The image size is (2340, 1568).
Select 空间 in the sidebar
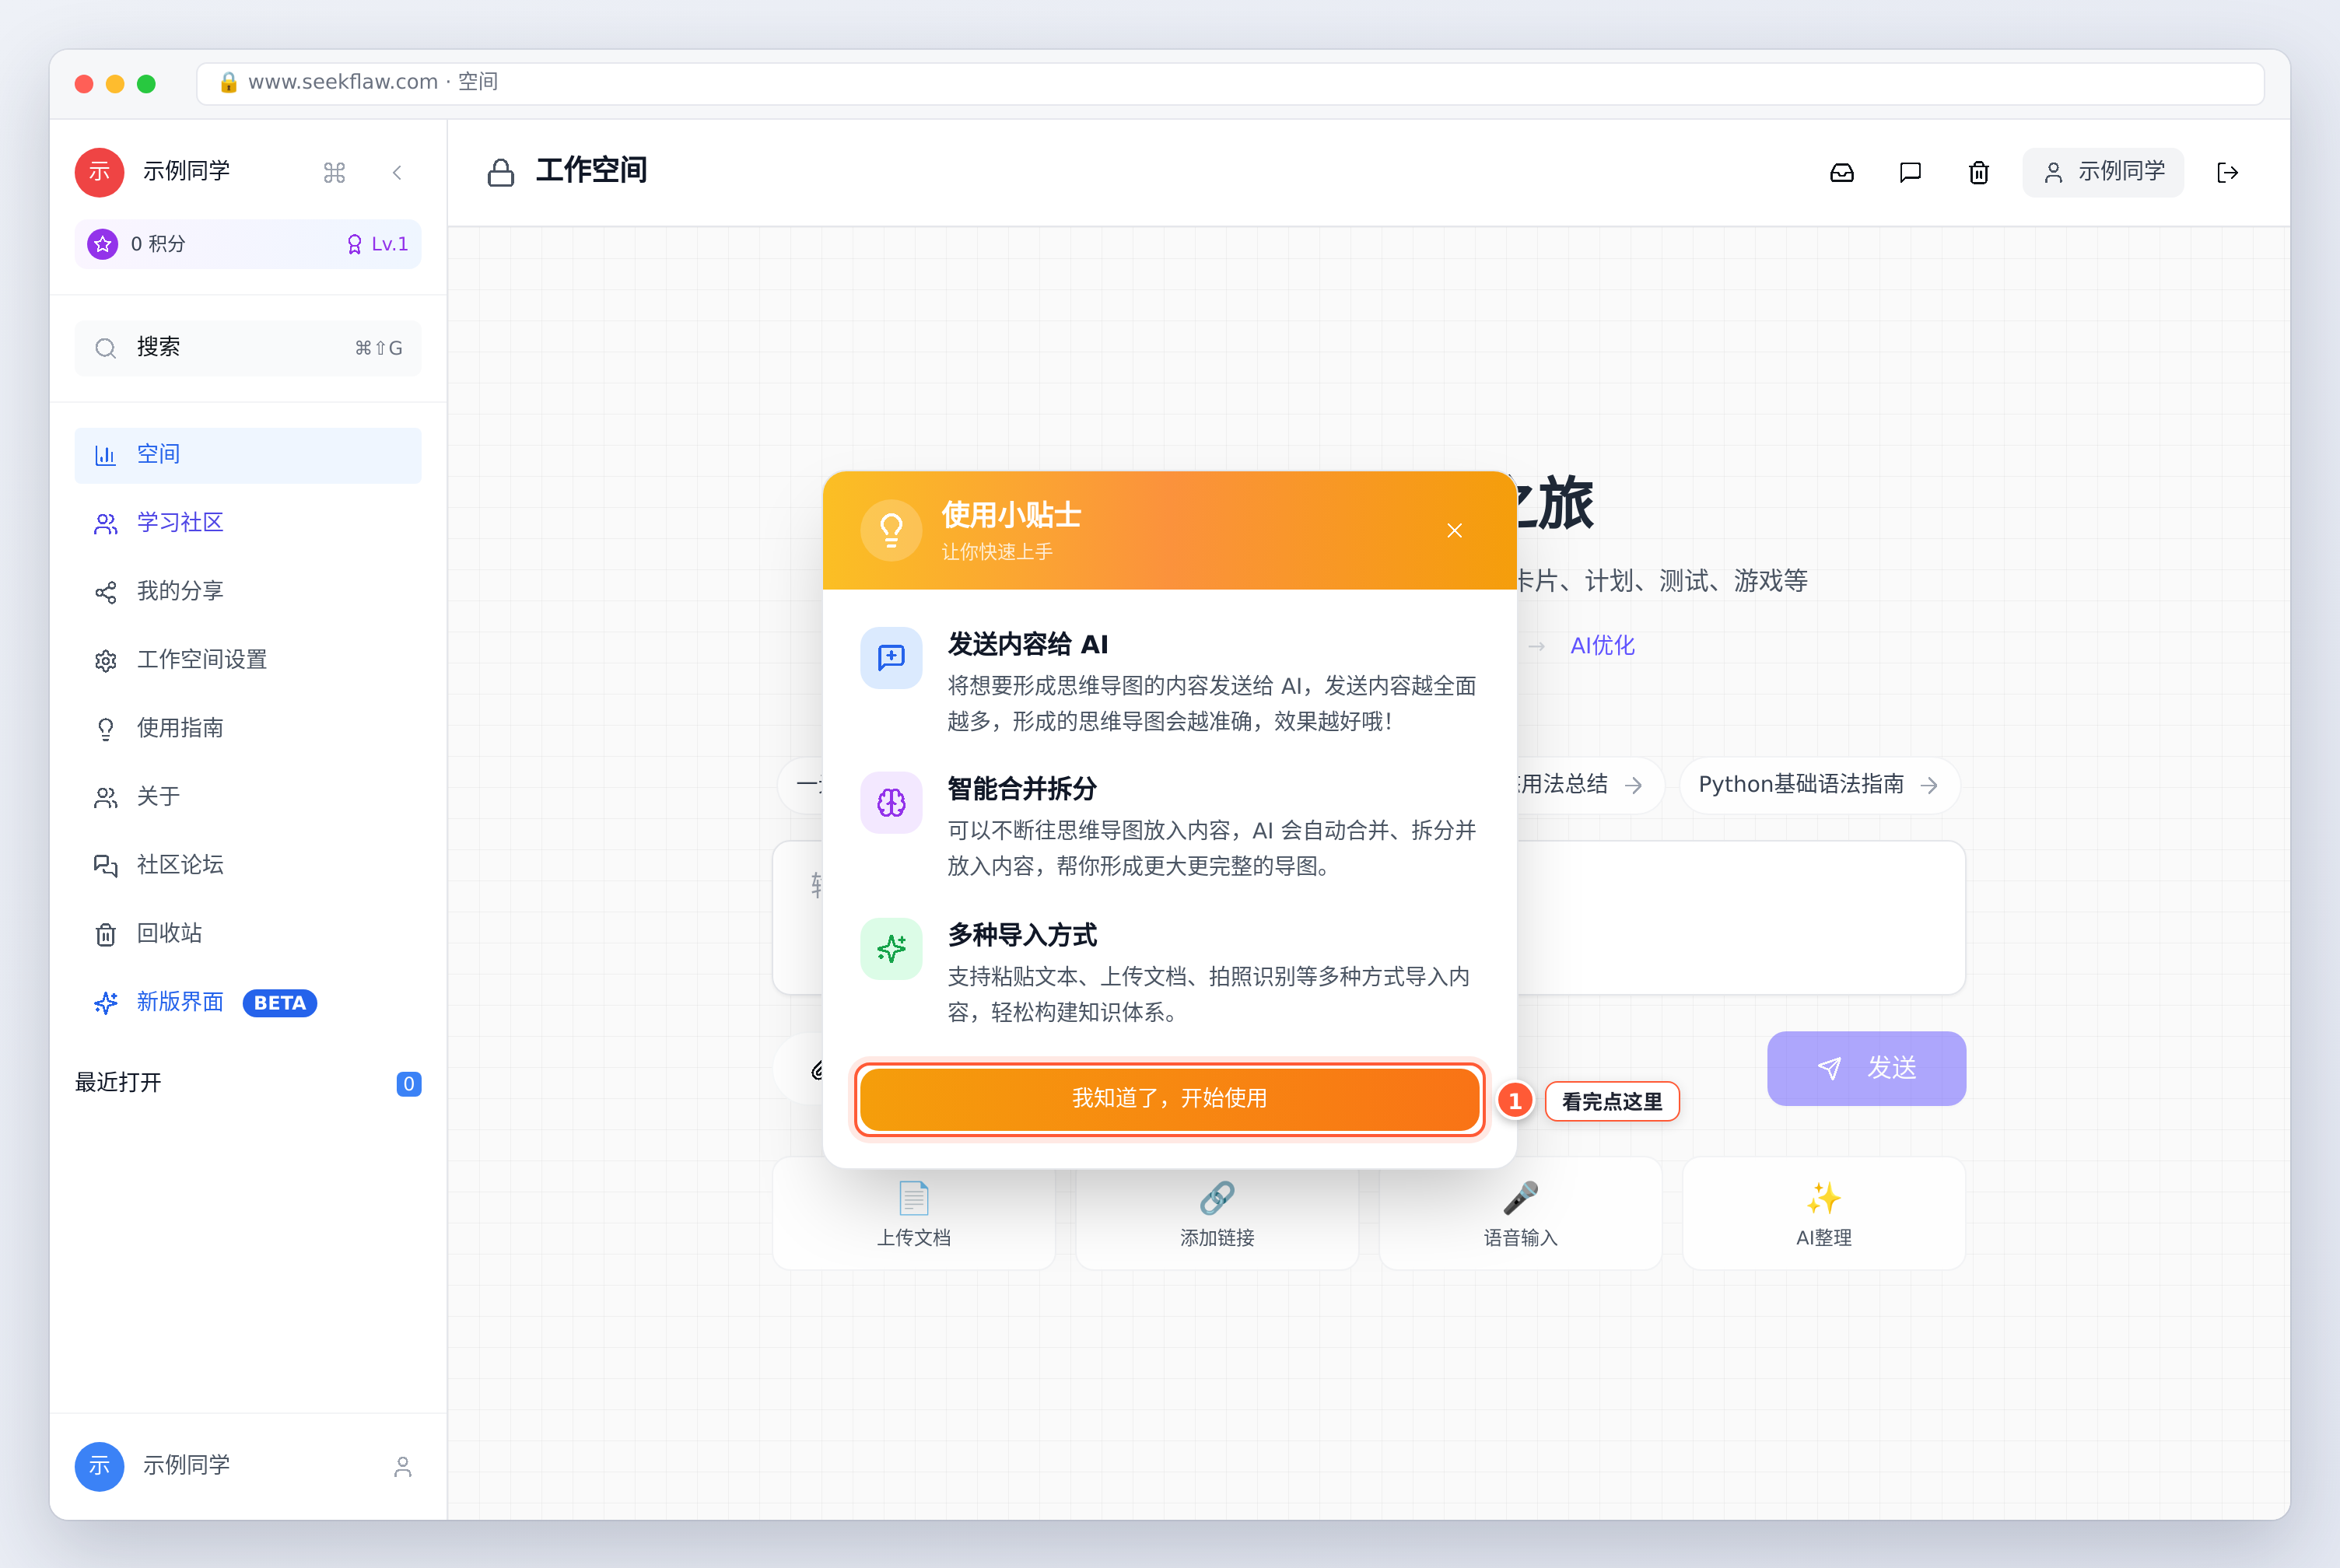click(248, 455)
